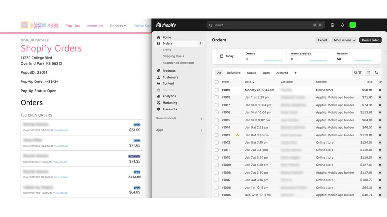Click the Finance bank icon
387x217 pixels.
159,90
